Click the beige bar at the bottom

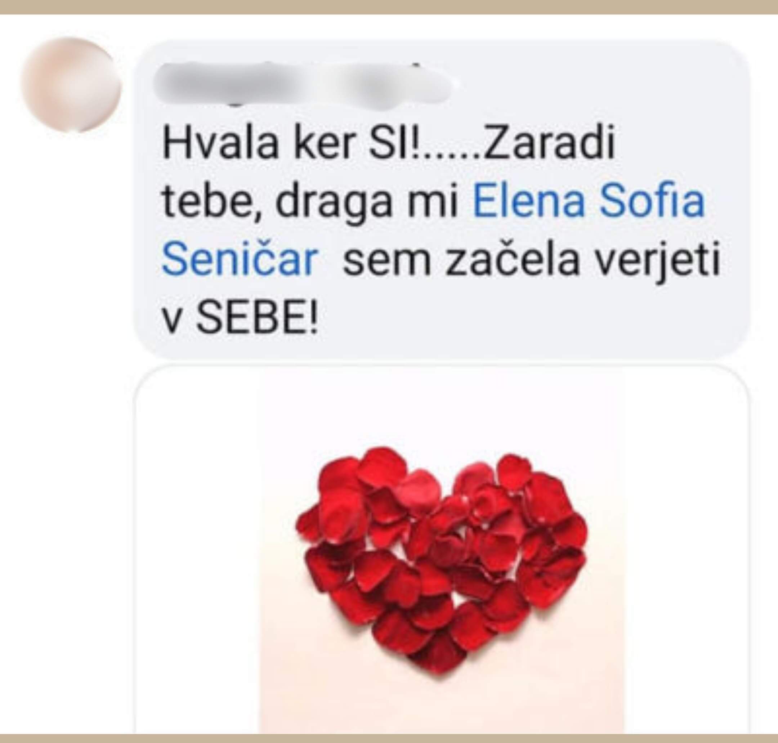point(389,738)
